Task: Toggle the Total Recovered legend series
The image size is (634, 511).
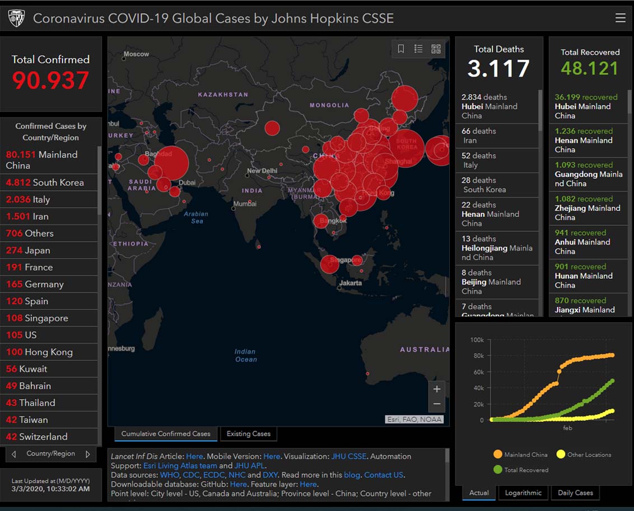Action: (520, 470)
